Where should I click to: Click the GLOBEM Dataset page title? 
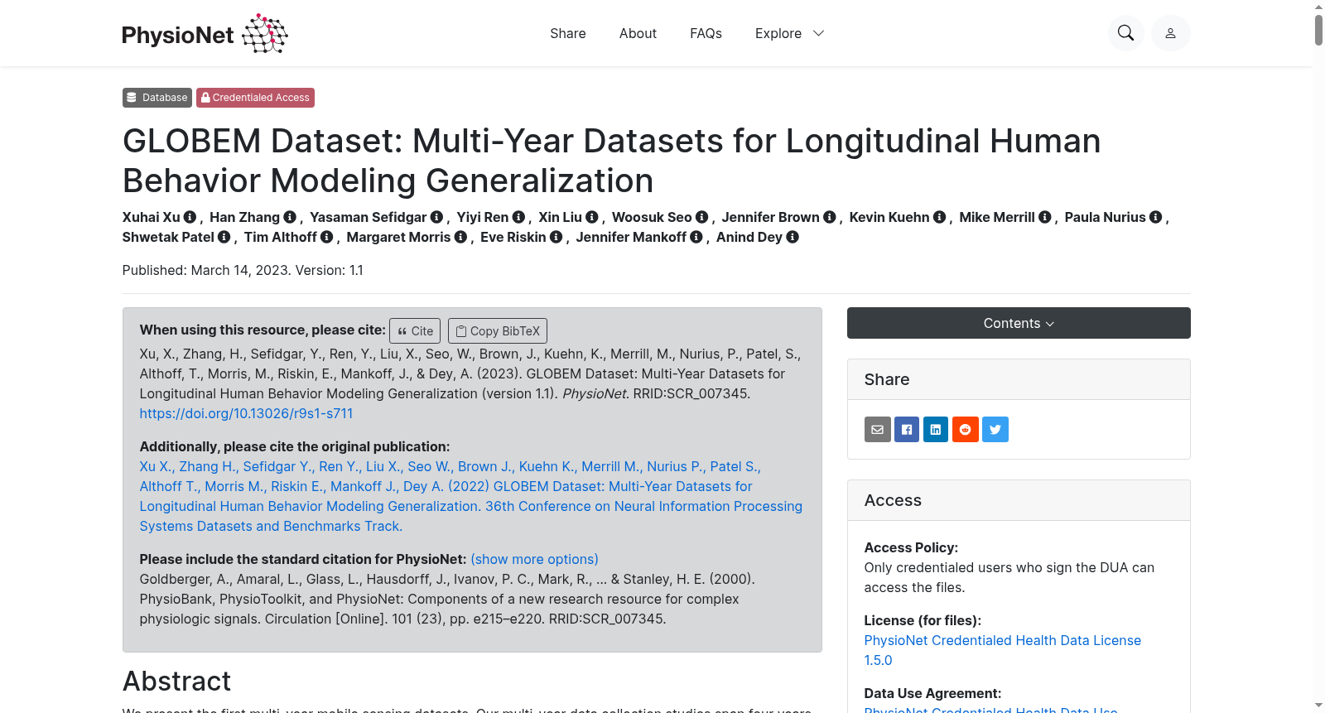pos(611,161)
